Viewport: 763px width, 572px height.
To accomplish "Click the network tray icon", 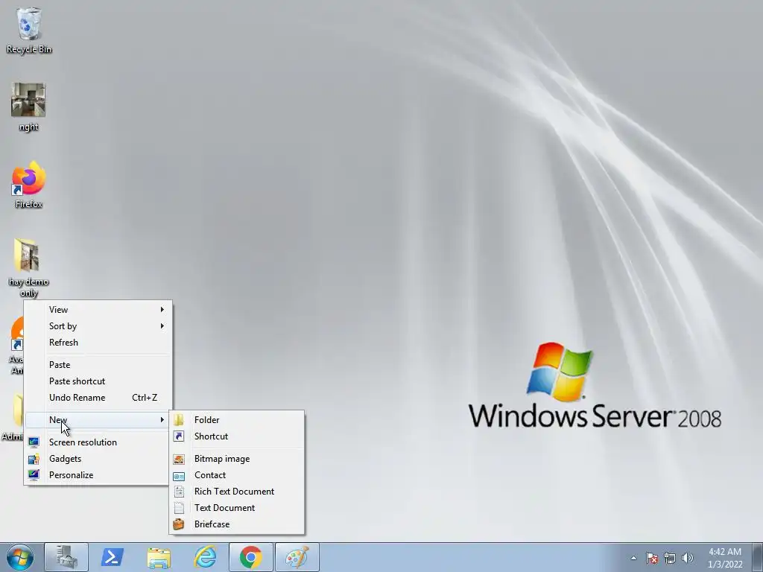I will point(670,558).
